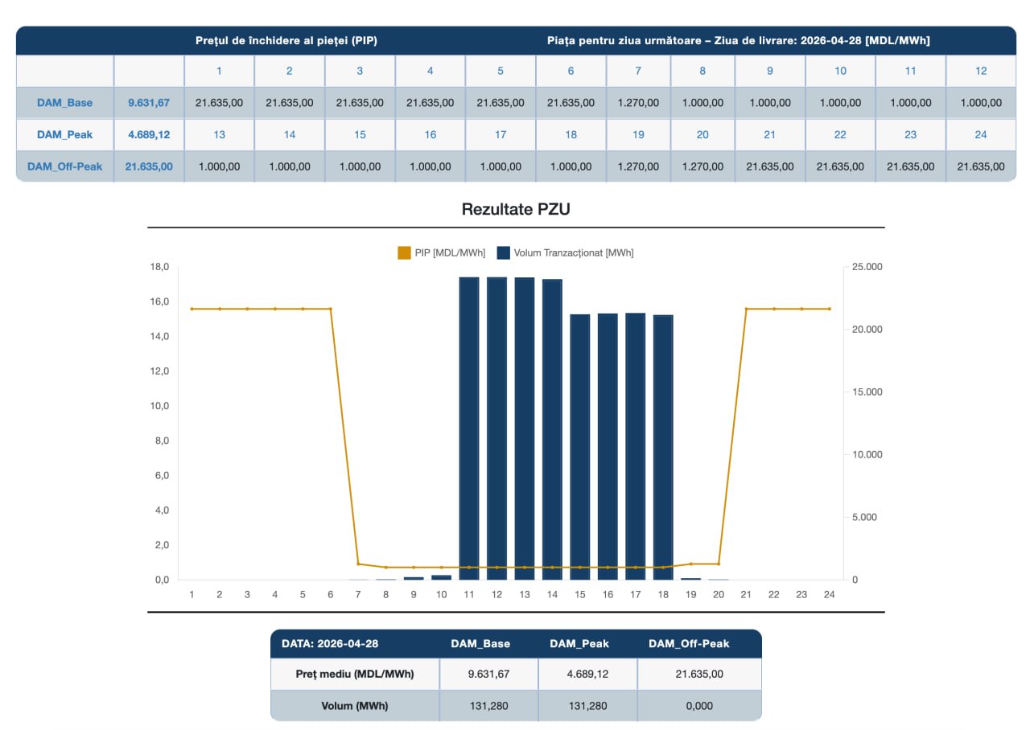Click the DAM_Base average value 9.631,67

tap(149, 103)
